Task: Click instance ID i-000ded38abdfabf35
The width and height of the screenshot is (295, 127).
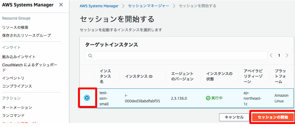Action: click(142, 98)
